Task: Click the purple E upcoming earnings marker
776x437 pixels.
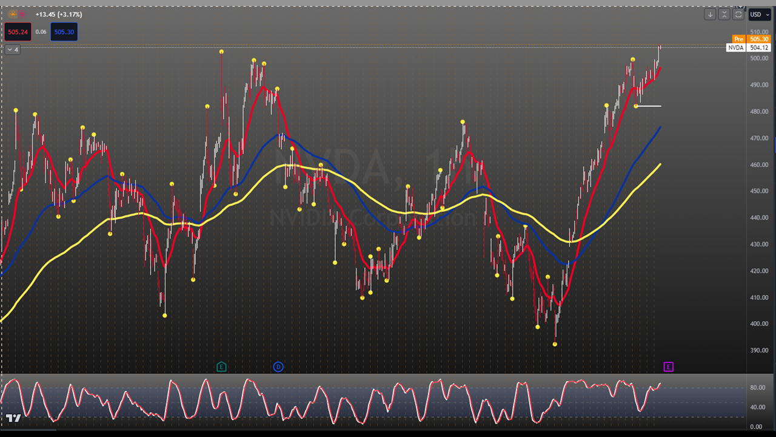Action: click(x=668, y=367)
